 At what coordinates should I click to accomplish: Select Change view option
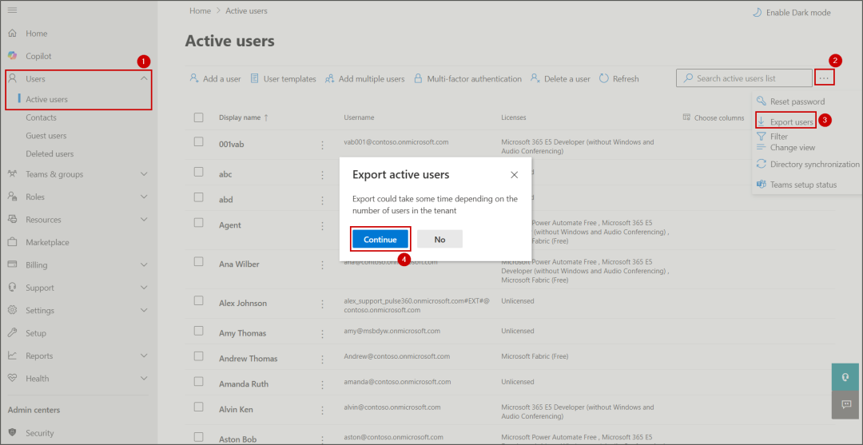[786, 148]
